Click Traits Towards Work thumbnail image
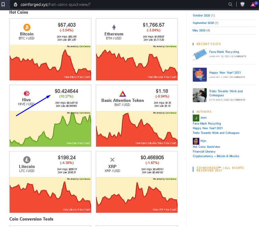259x227 pixels. [200, 95]
